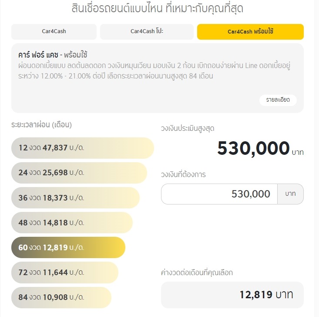Click the ค่างวดต่อเดือนที่คุณเลือก label

point(197,273)
